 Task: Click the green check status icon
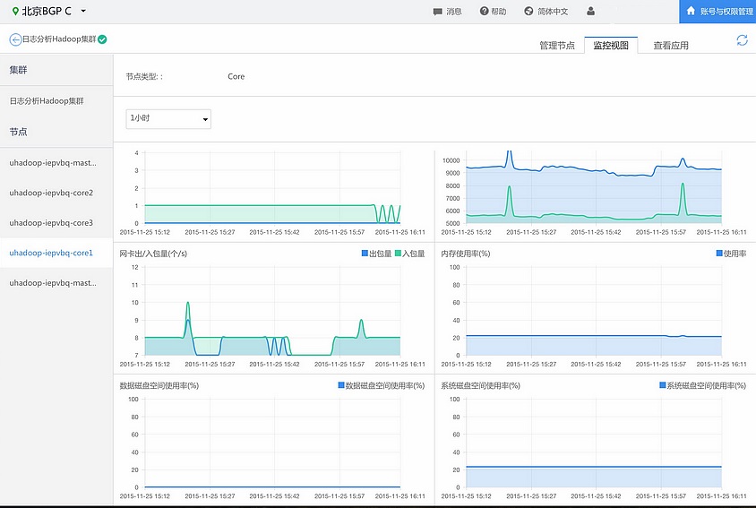click(102, 39)
